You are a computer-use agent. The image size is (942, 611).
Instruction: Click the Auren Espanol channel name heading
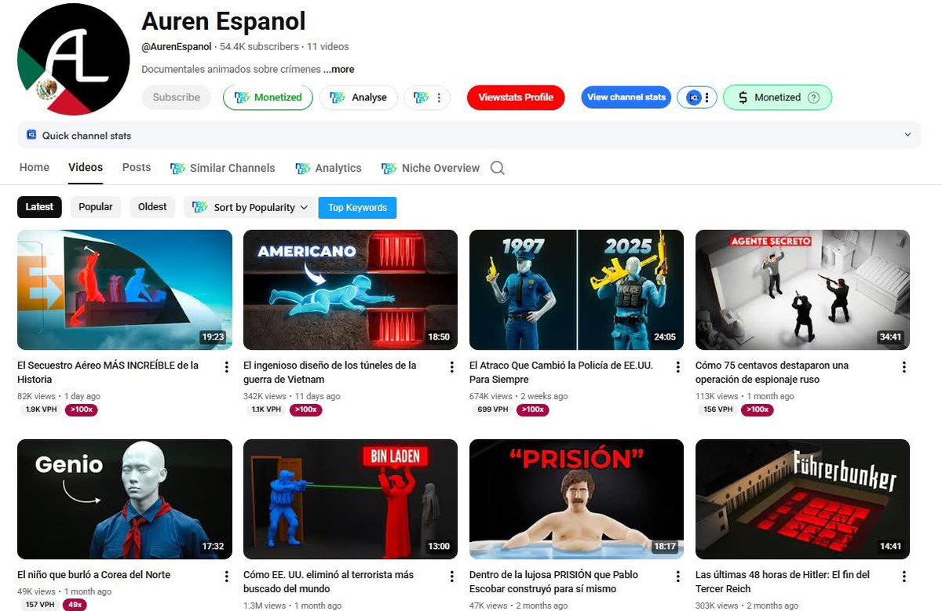[x=224, y=21]
